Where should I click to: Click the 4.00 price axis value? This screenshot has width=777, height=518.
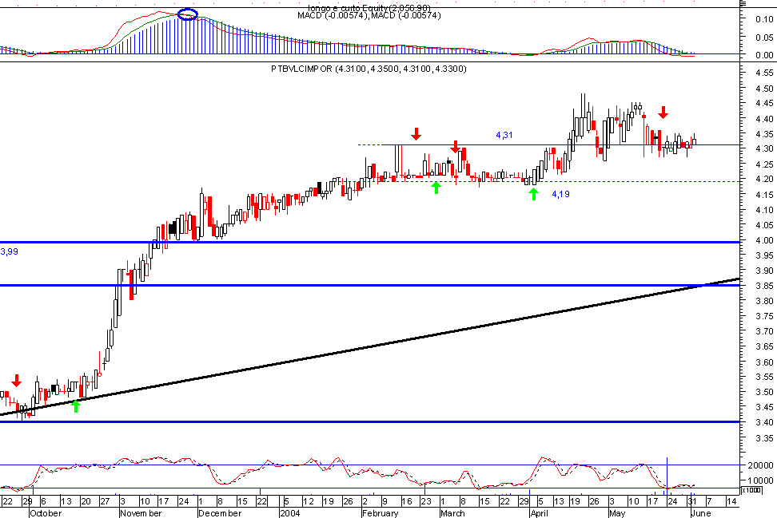pos(765,240)
